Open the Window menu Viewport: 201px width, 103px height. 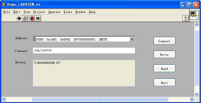80,12
